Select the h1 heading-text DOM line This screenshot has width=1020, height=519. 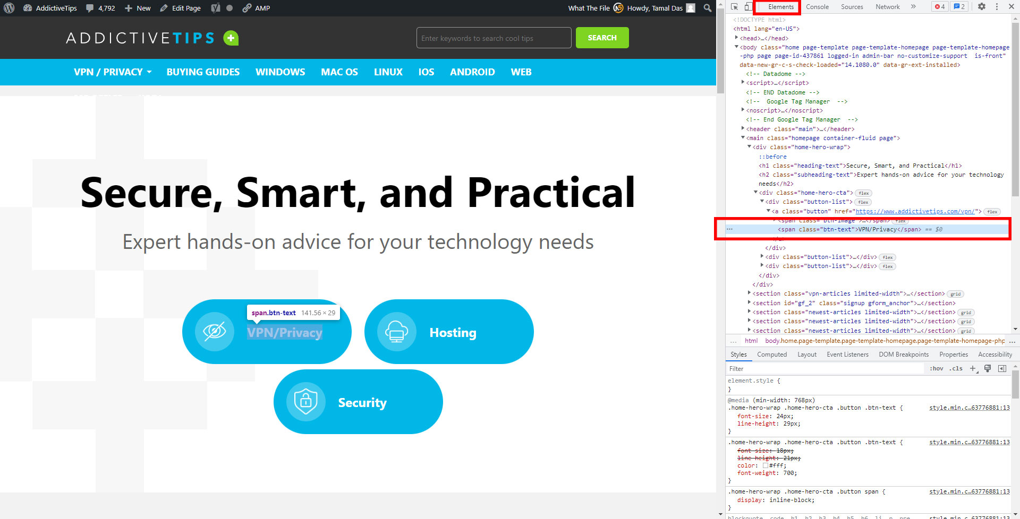[860, 166]
